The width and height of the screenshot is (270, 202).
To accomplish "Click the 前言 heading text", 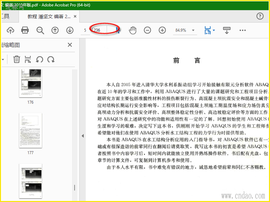I will (187, 61).
